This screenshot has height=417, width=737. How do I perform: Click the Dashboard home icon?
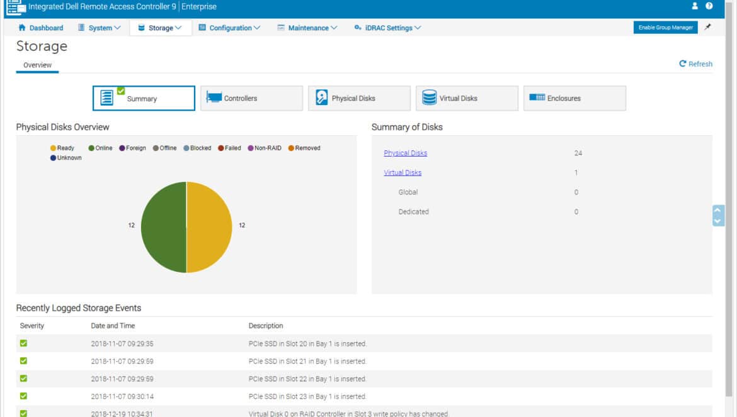[21, 28]
